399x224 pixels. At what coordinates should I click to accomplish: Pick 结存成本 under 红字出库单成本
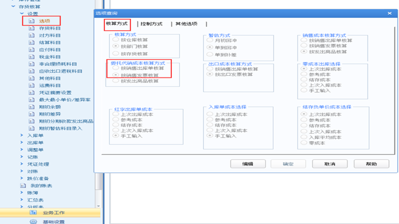[116, 125]
